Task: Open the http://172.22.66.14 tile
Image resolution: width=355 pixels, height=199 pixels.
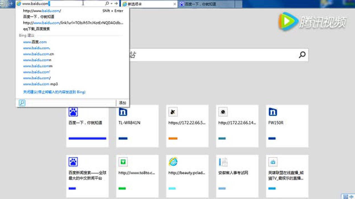Action: tap(237, 126)
